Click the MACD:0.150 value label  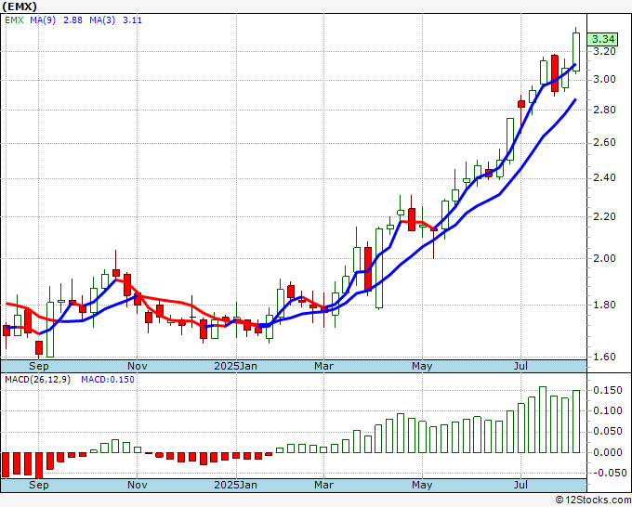pos(108,380)
